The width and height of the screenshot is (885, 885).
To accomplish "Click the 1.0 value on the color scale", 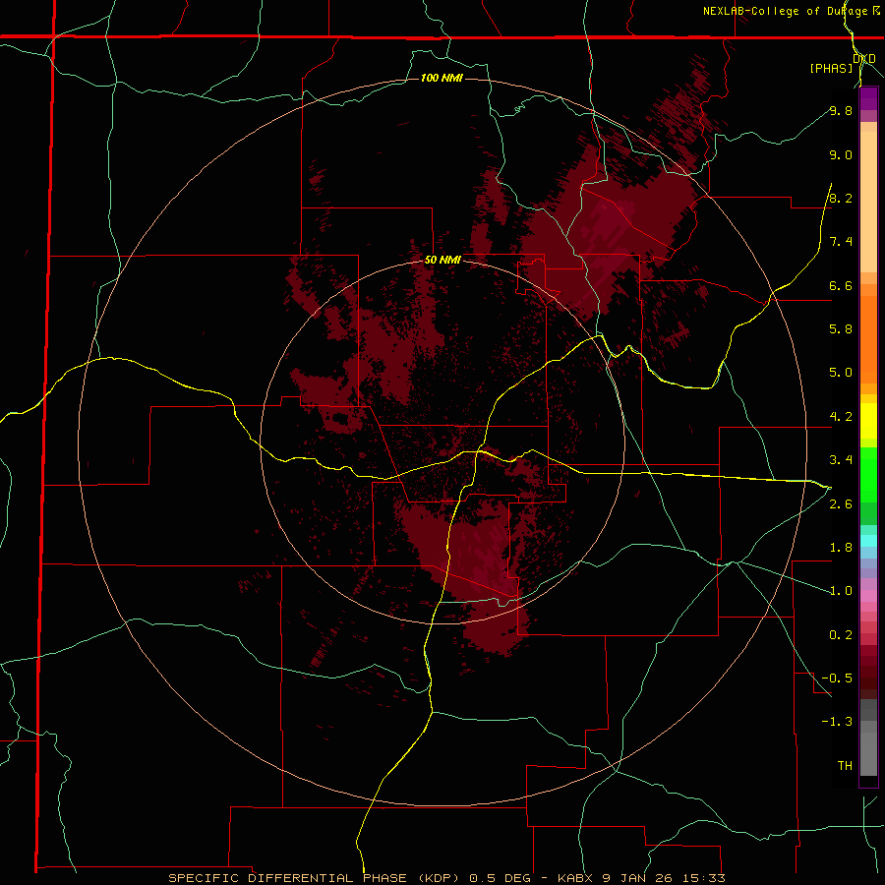I will point(841,591).
